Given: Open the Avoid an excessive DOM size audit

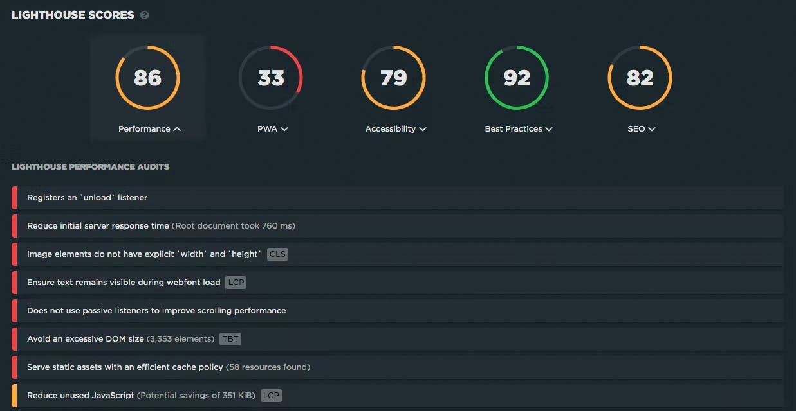Looking at the screenshot, I should [85, 339].
